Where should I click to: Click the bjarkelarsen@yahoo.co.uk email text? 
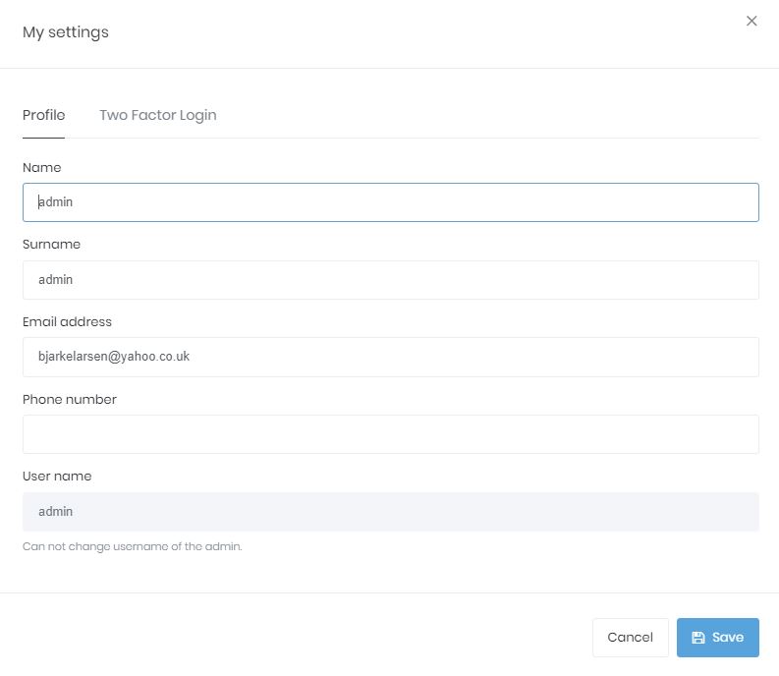114,358
